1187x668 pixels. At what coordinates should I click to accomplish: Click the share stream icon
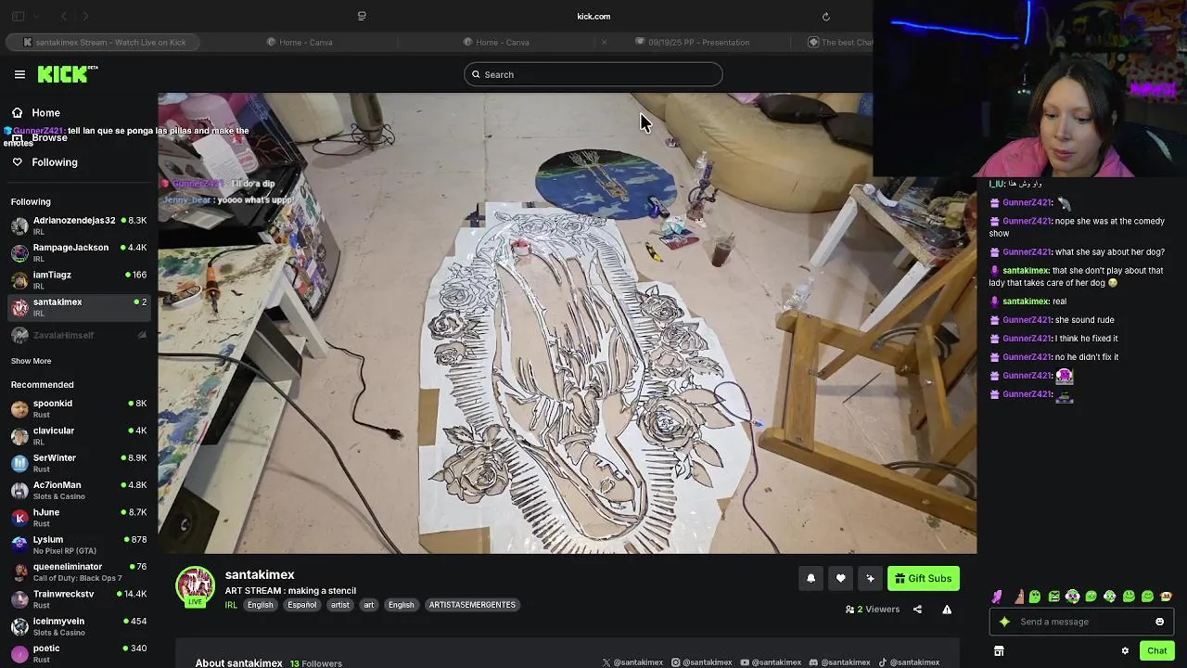click(917, 610)
